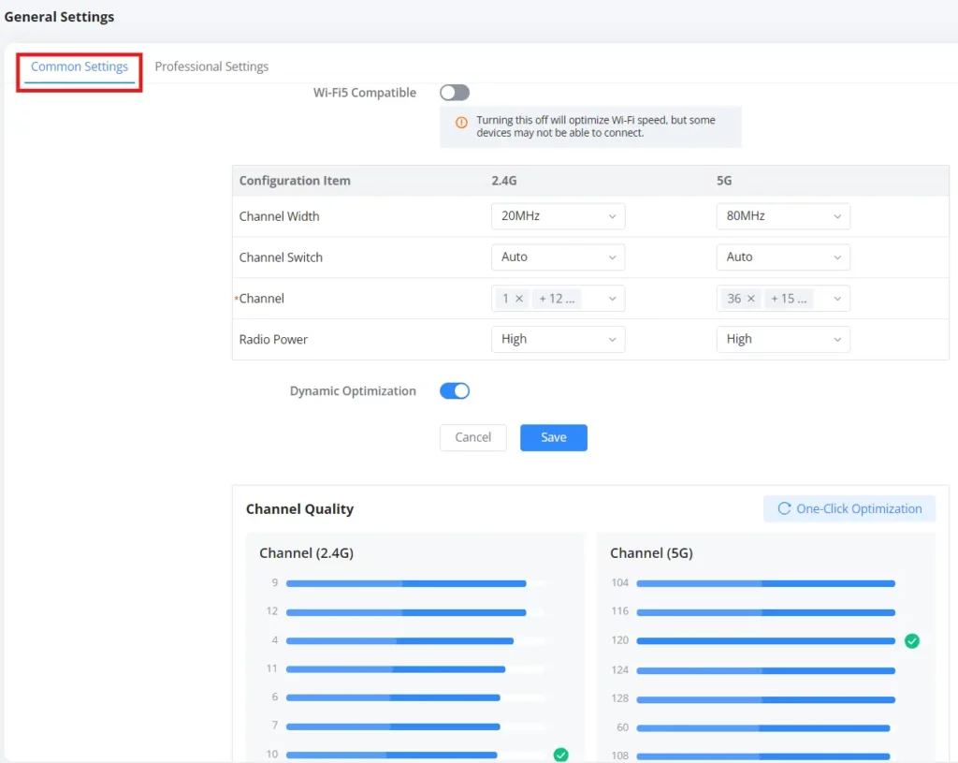Remove channel 36 tag with x
Image resolution: width=958 pixels, height=763 pixels.
tap(751, 299)
